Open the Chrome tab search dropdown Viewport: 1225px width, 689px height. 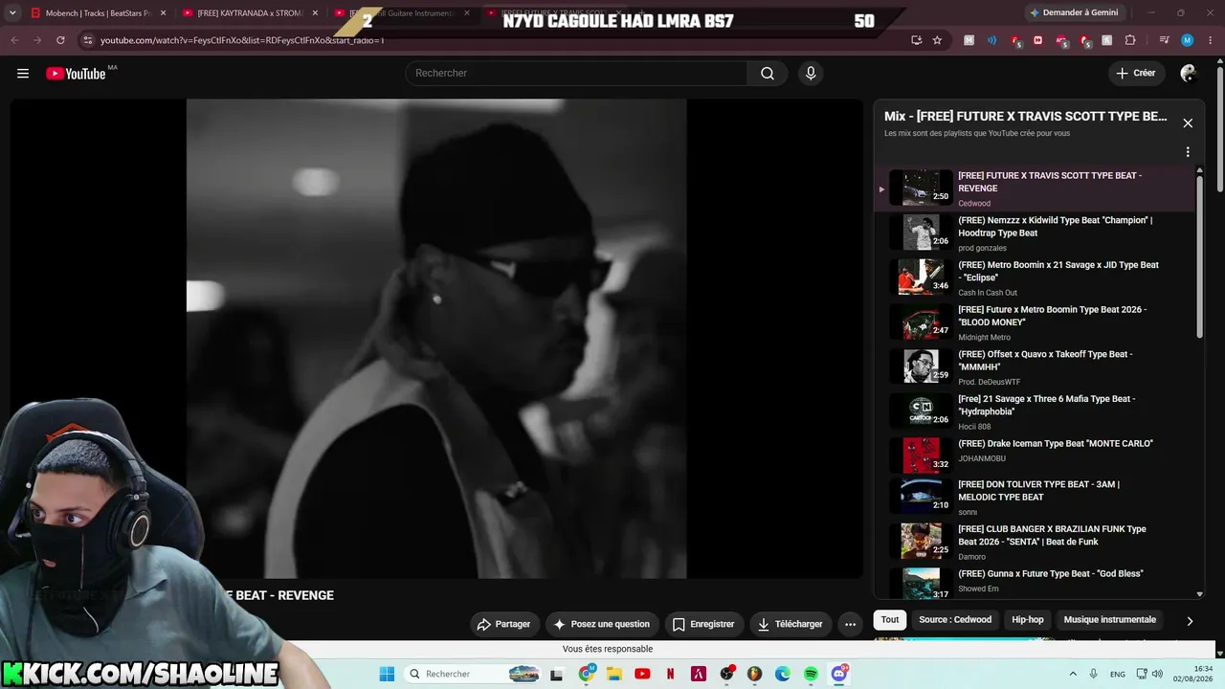pyautogui.click(x=12, y=13)
